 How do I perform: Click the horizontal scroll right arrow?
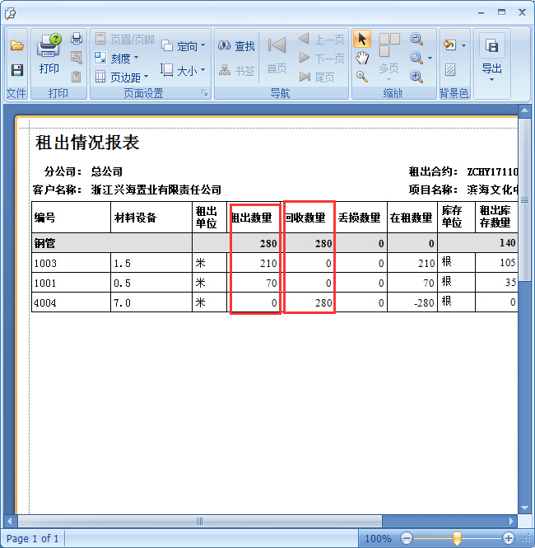point(512,522)
